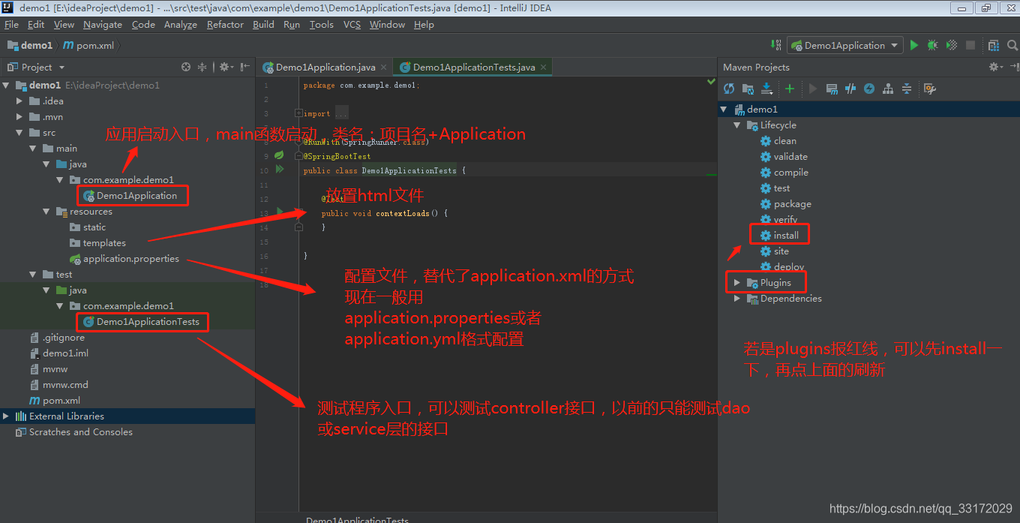Expand the .idea folder
Image resolution: width=1020 pixels, height=523 pixels.
20,101
